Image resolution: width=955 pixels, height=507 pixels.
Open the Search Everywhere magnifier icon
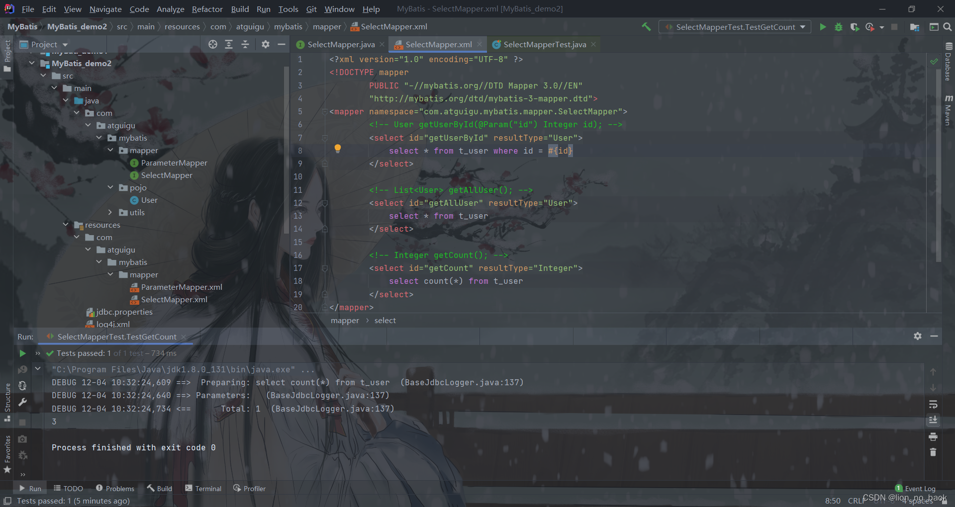pyautogui.click(x=948, y=27)
